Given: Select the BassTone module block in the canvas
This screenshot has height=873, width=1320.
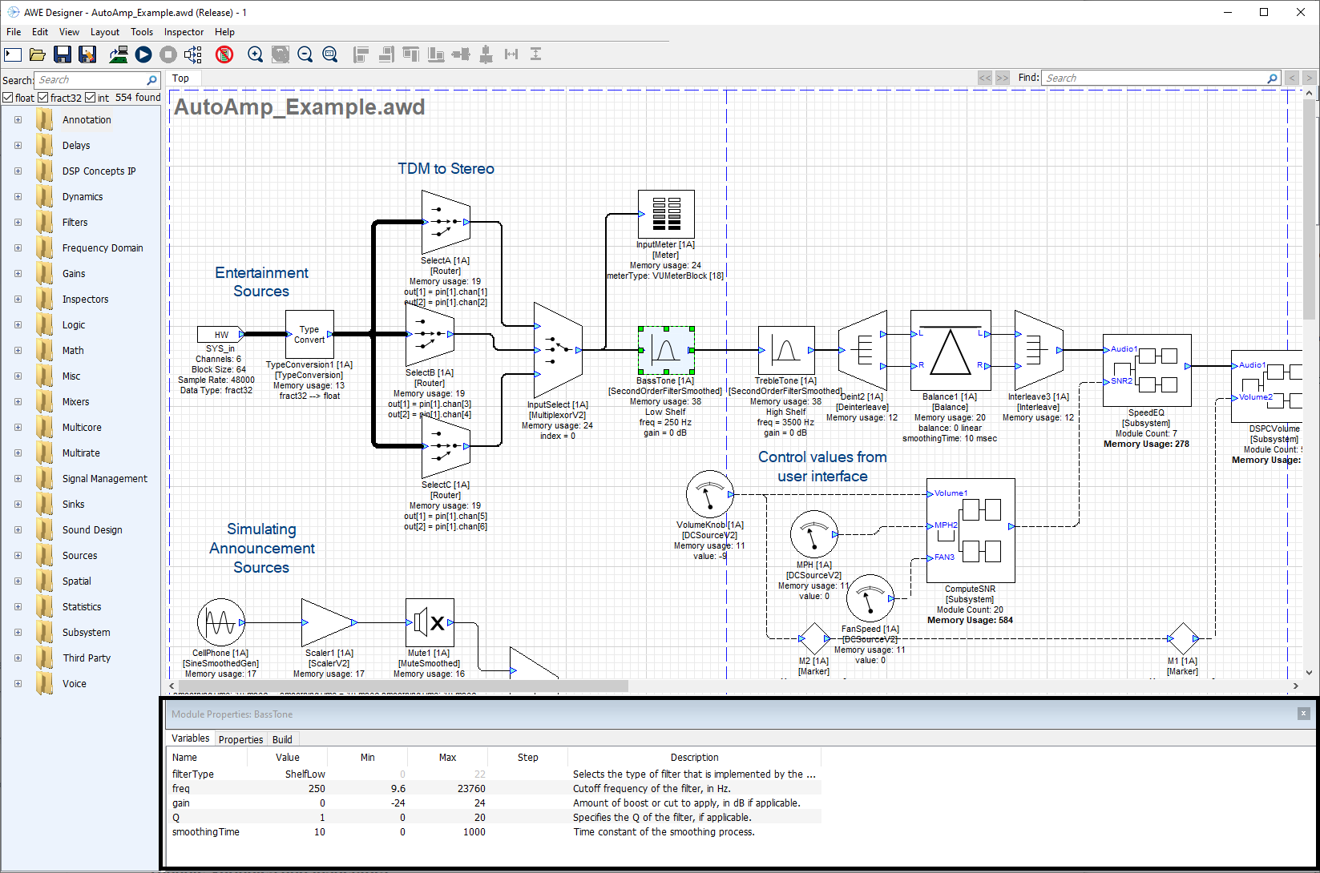Looking at the screenshot, I should tap(666, 350).
